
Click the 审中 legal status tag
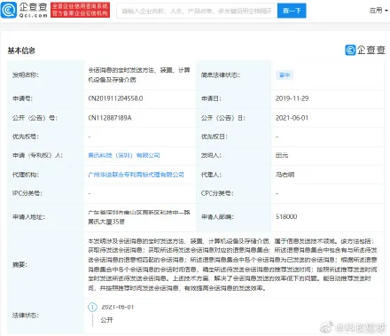click(285, 75)
